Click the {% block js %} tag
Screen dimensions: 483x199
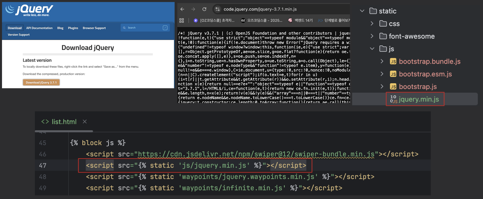pos(98,143)
